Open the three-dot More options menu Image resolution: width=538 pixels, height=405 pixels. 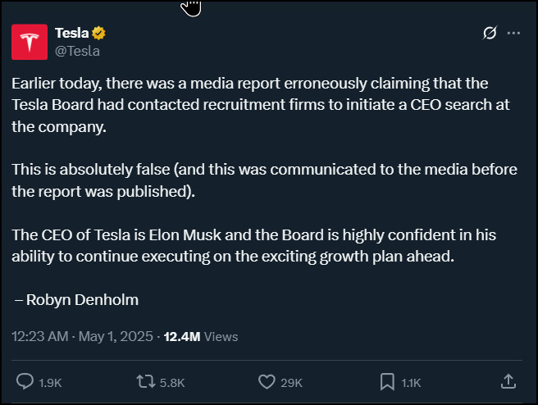(x=514, y=34)
